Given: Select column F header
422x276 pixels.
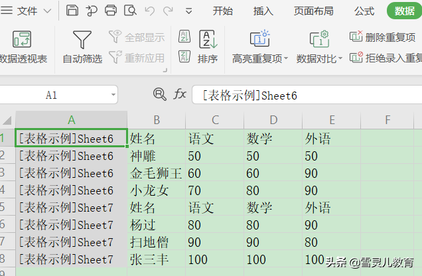Looking at the screenshot, I should click(x=387, y=120).
